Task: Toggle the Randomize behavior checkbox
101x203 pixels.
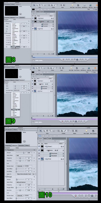Action: [7, 150]
